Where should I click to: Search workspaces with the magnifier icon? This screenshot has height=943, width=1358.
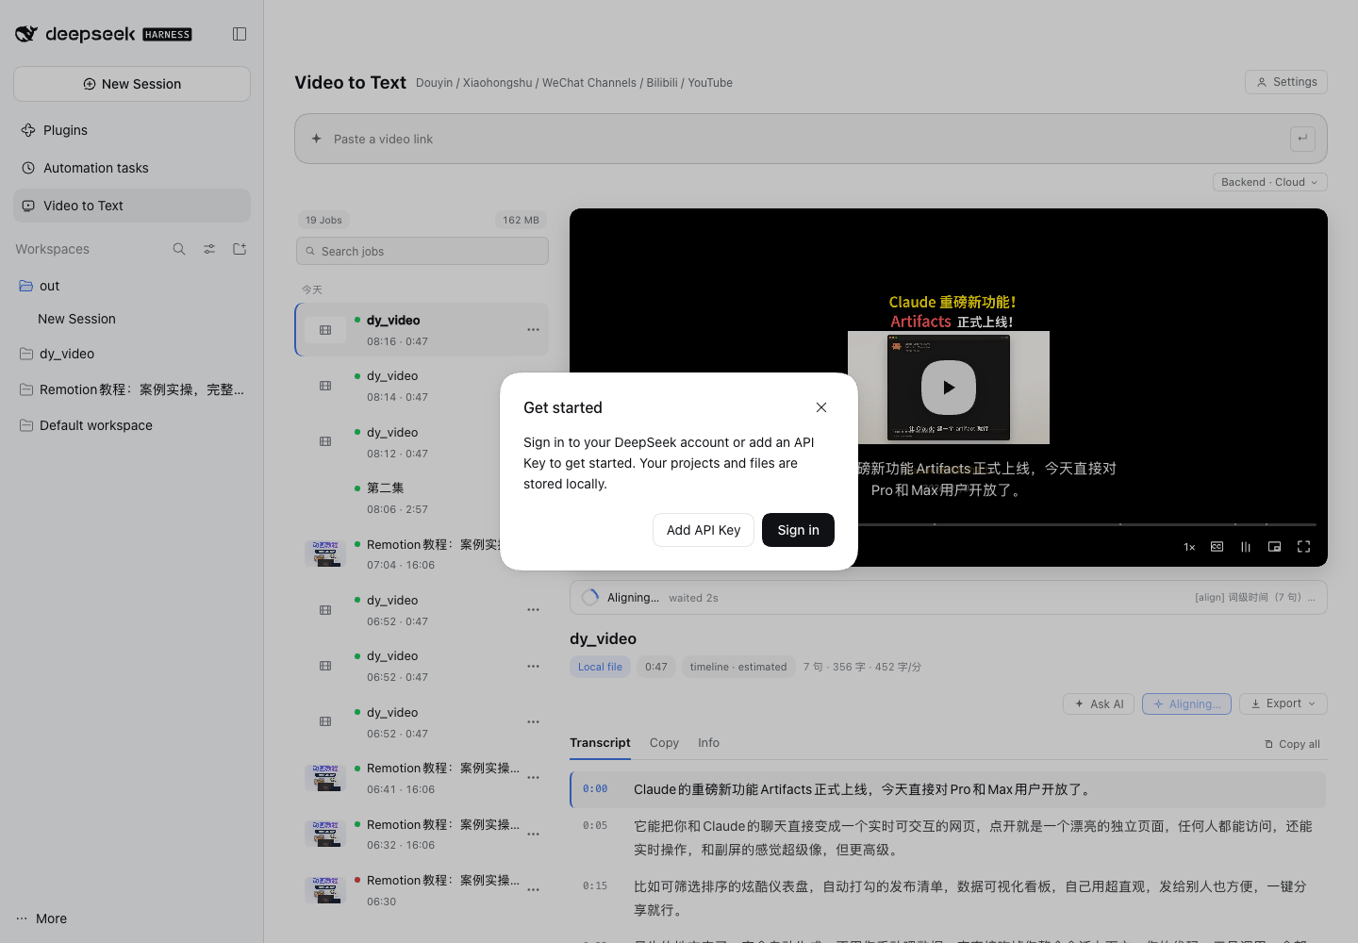[179, 249]
